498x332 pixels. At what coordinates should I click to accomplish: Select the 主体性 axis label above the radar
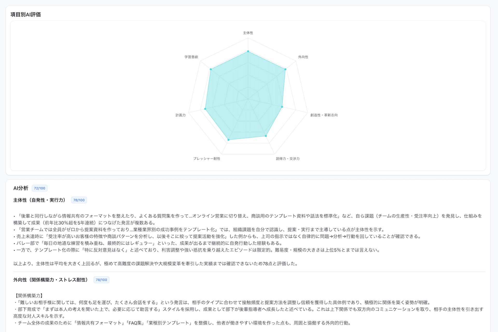point(248,33)
